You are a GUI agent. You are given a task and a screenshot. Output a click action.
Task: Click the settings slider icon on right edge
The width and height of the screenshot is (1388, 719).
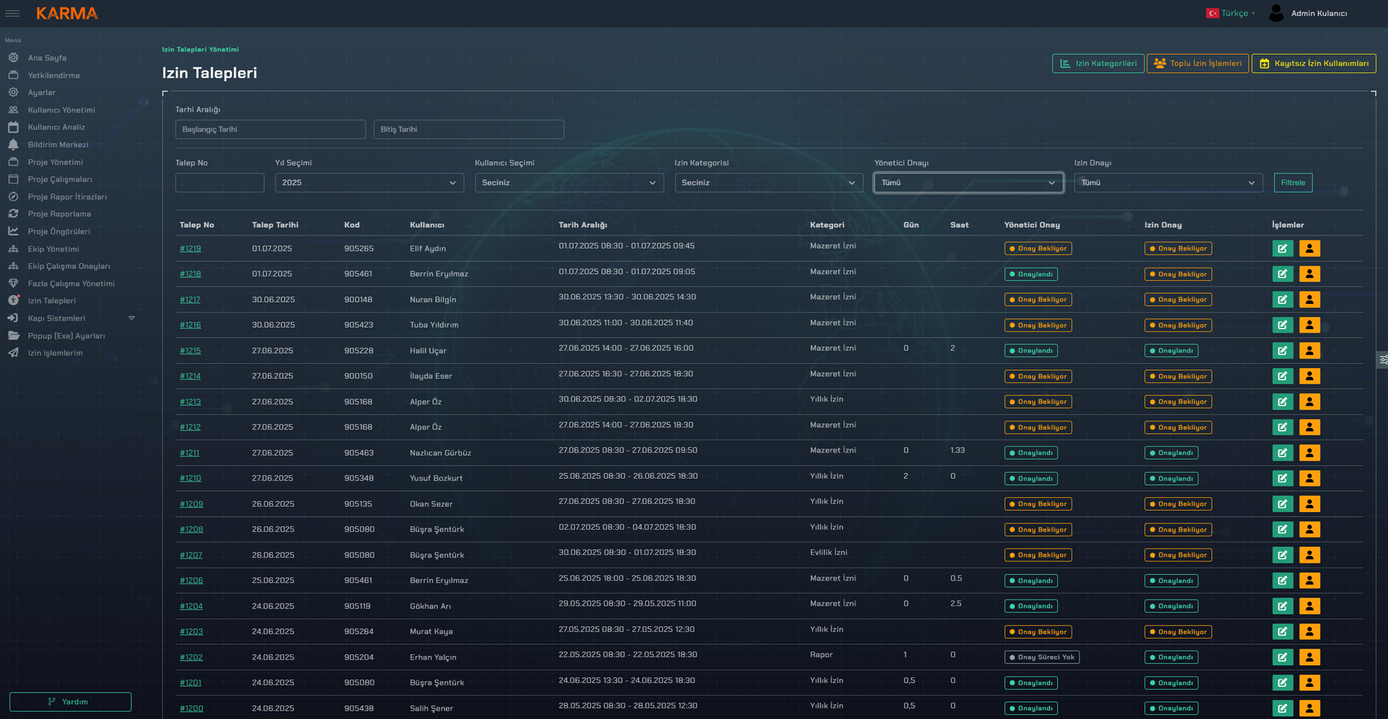click(x=1383, y=359)
